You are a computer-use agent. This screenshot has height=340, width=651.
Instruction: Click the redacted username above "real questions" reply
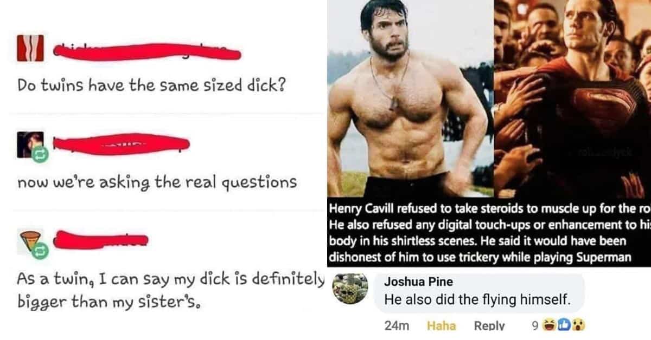(122, 144)
